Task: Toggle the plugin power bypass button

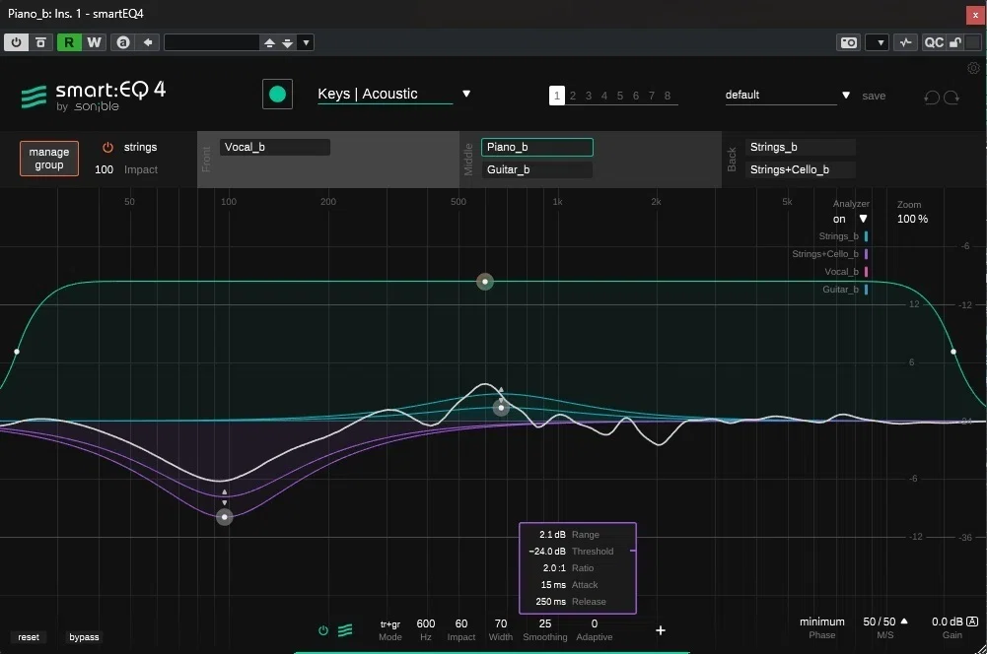Action: [x=16, y=42]
